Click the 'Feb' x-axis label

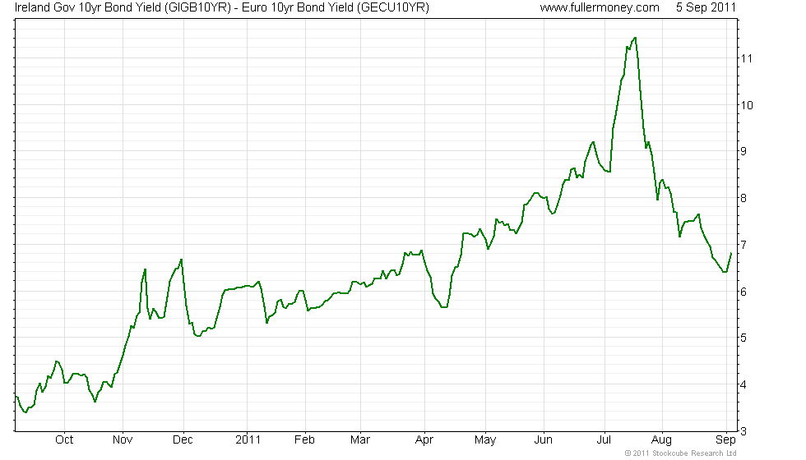click(304, 440)
